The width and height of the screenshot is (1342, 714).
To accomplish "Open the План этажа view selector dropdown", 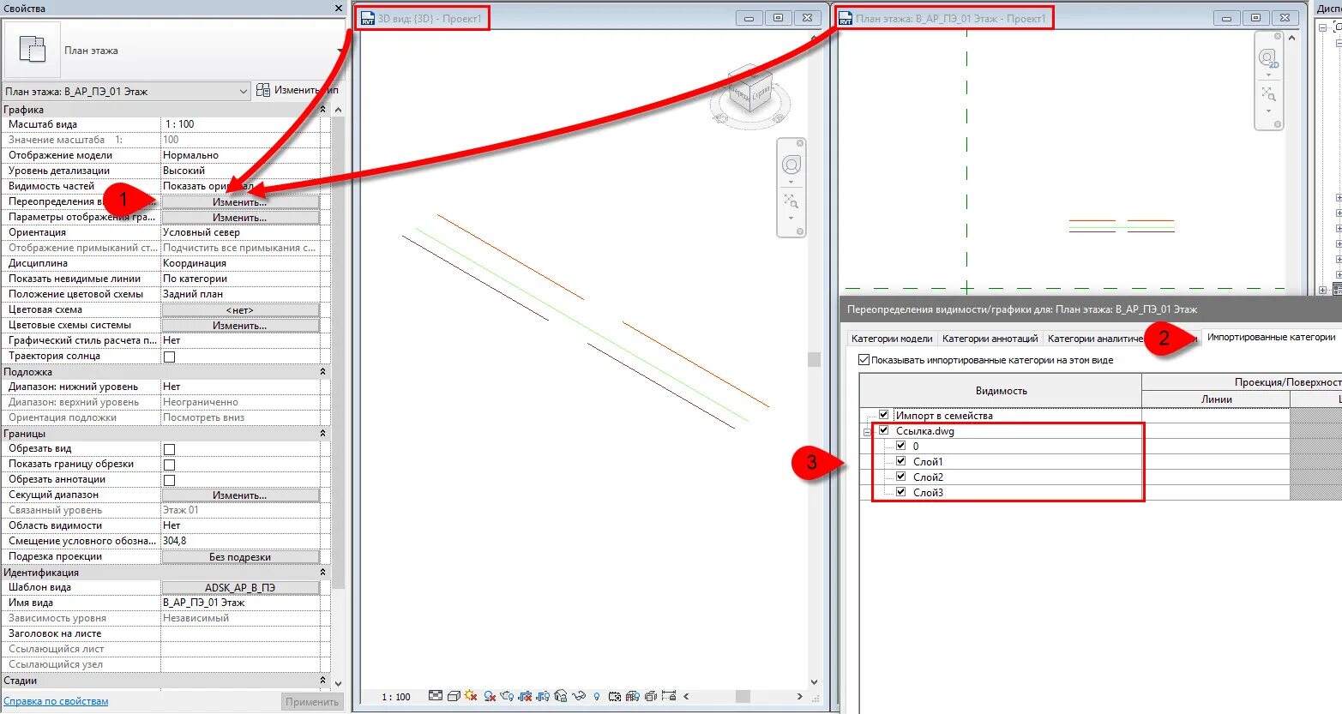I will point(242,91).
